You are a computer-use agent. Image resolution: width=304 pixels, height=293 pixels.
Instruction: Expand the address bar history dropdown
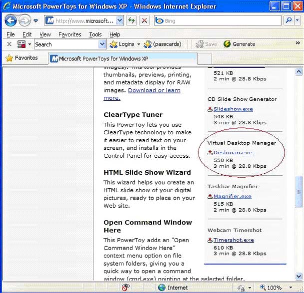[x=120, y=20]
